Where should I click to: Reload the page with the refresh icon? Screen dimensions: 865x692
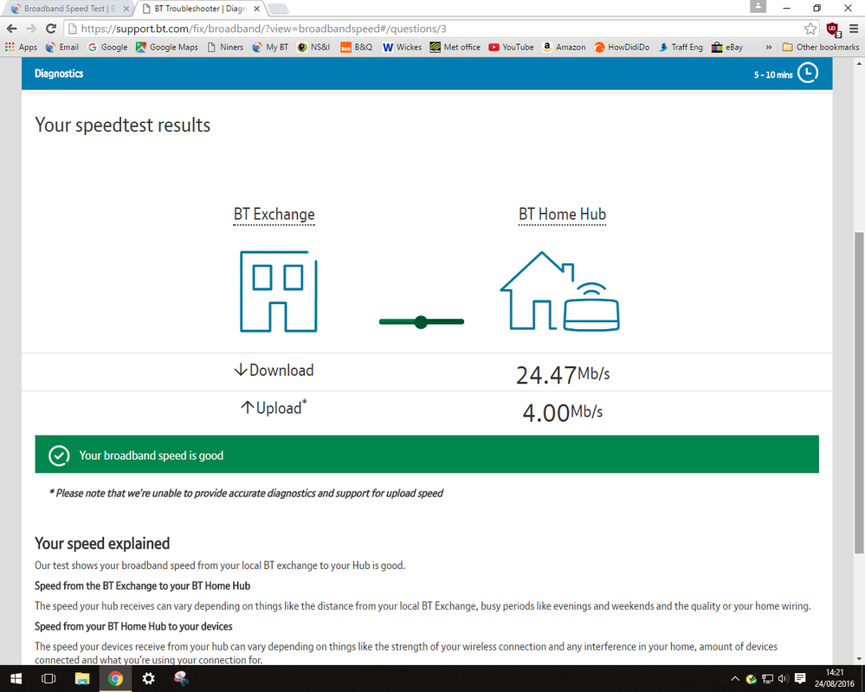pos(51,29)
